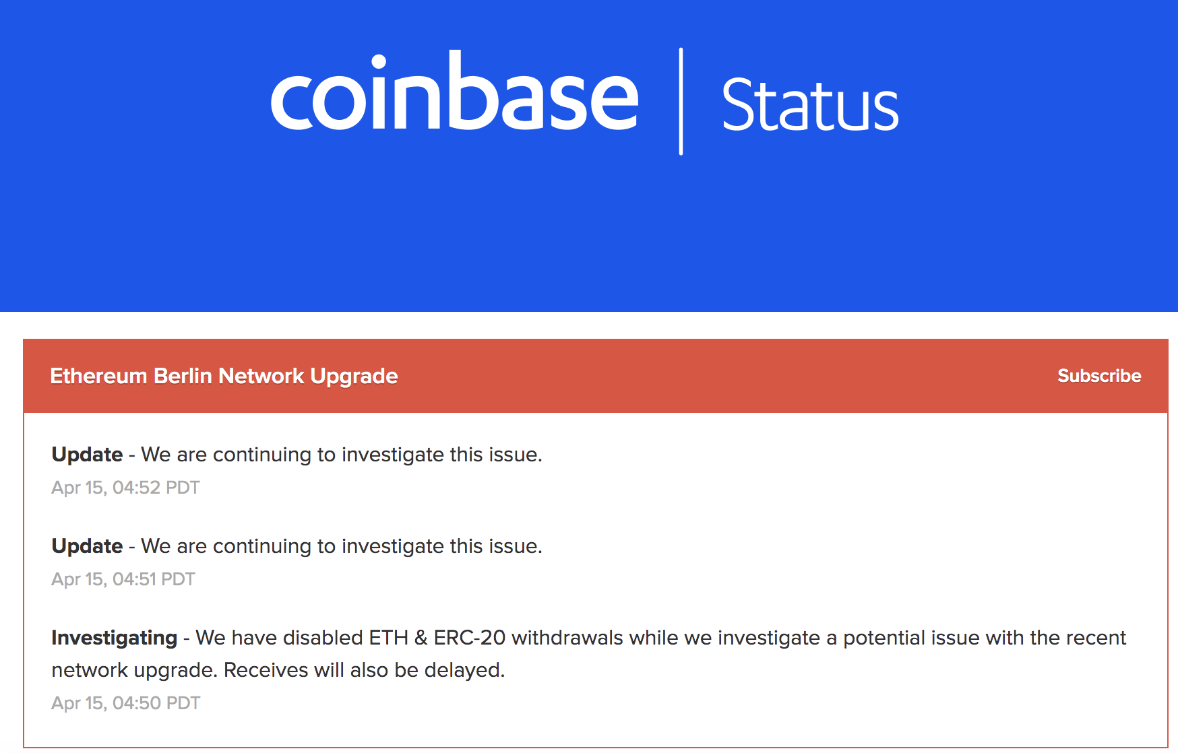This screenshot has width=1178, height=753.
Task: Click the bold Update label of the first entry
Action: (x=87, y=455)
